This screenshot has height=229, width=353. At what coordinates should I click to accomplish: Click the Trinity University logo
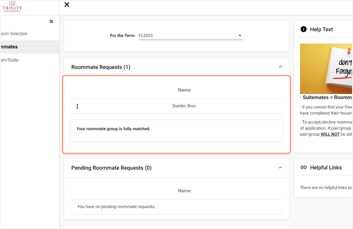(x=12, y=6)
